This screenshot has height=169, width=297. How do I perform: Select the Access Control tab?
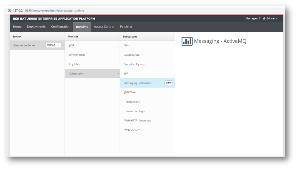point(104,27)
